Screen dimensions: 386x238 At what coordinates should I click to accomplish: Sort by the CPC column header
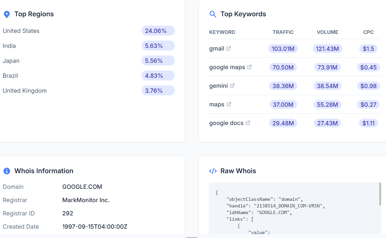pyautogui.click(x=368, y=32)
